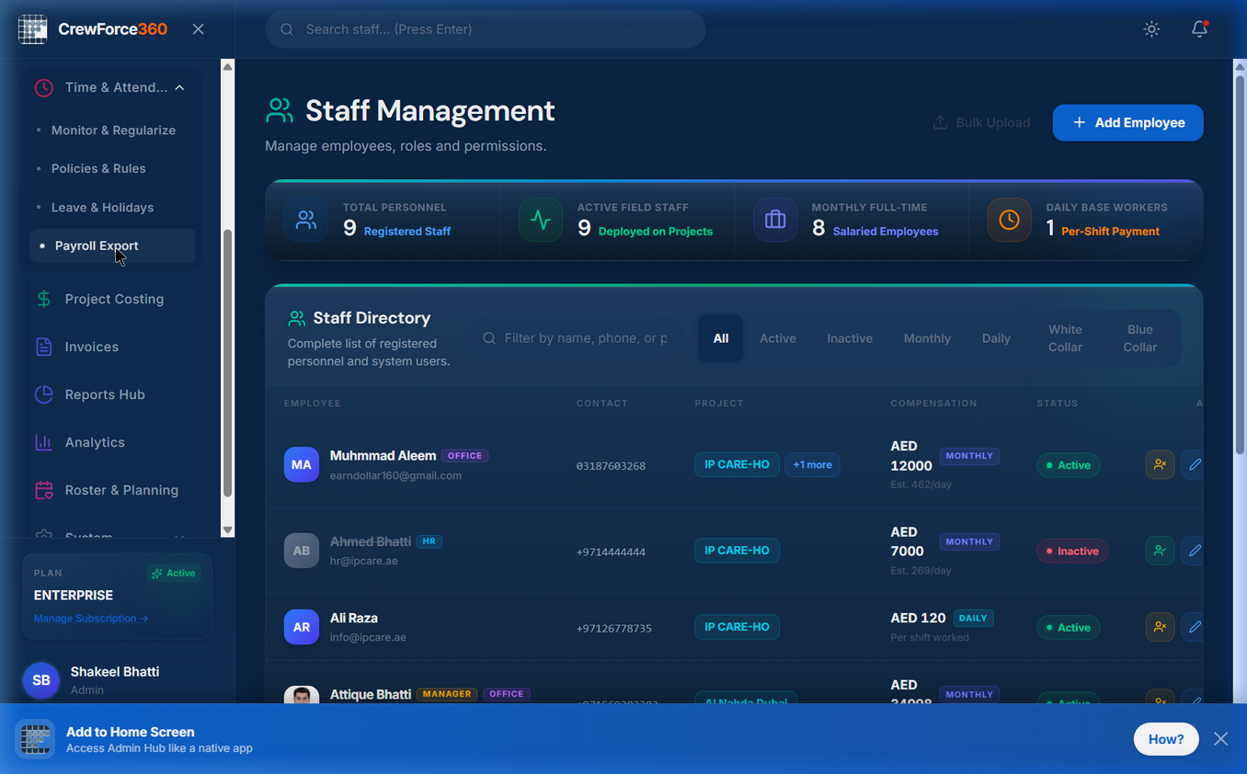Click Ahmed Bhatti's AB avatar

point(302,551)
